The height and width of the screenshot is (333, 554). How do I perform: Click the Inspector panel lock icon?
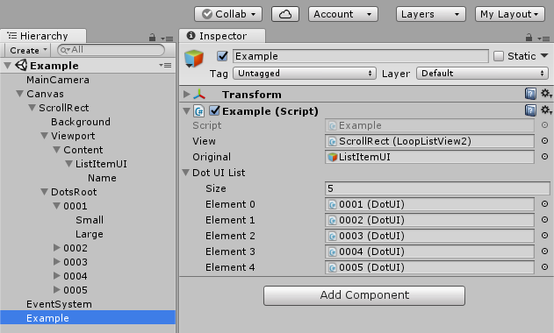529,37
